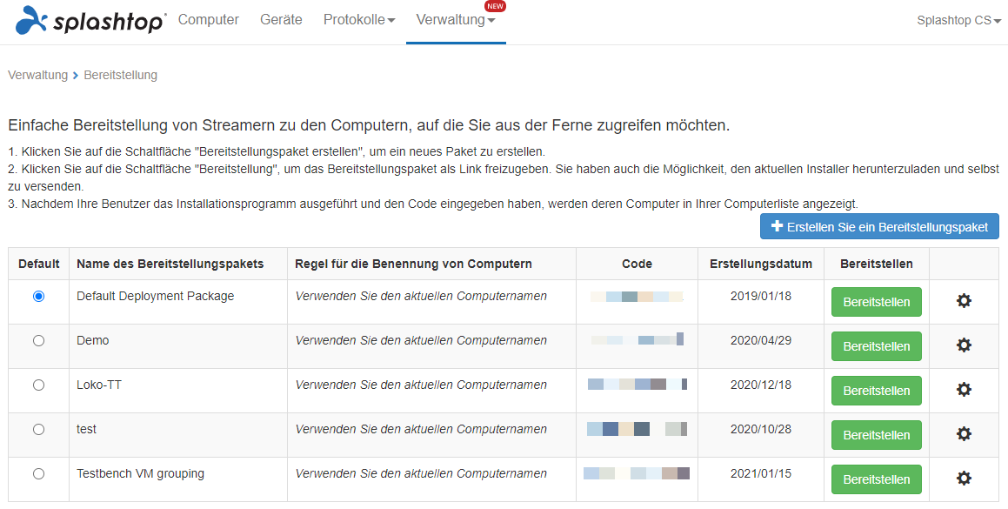
Task: Open the Splashtop CS account dropdown
Action: click(958, 21)
